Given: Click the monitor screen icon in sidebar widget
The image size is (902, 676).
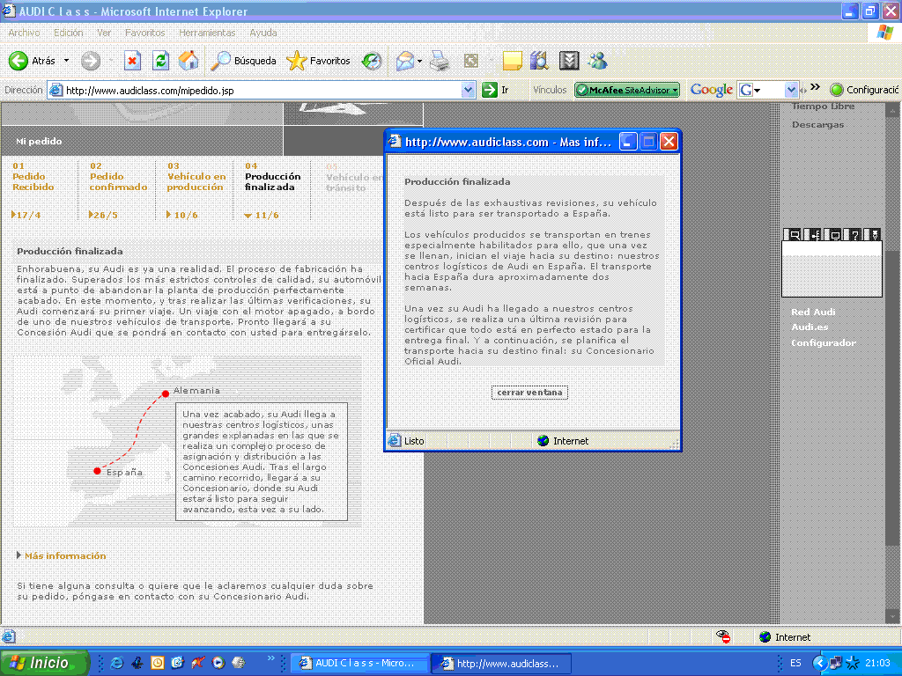Looking at the screenshot, I should point(834,234).
